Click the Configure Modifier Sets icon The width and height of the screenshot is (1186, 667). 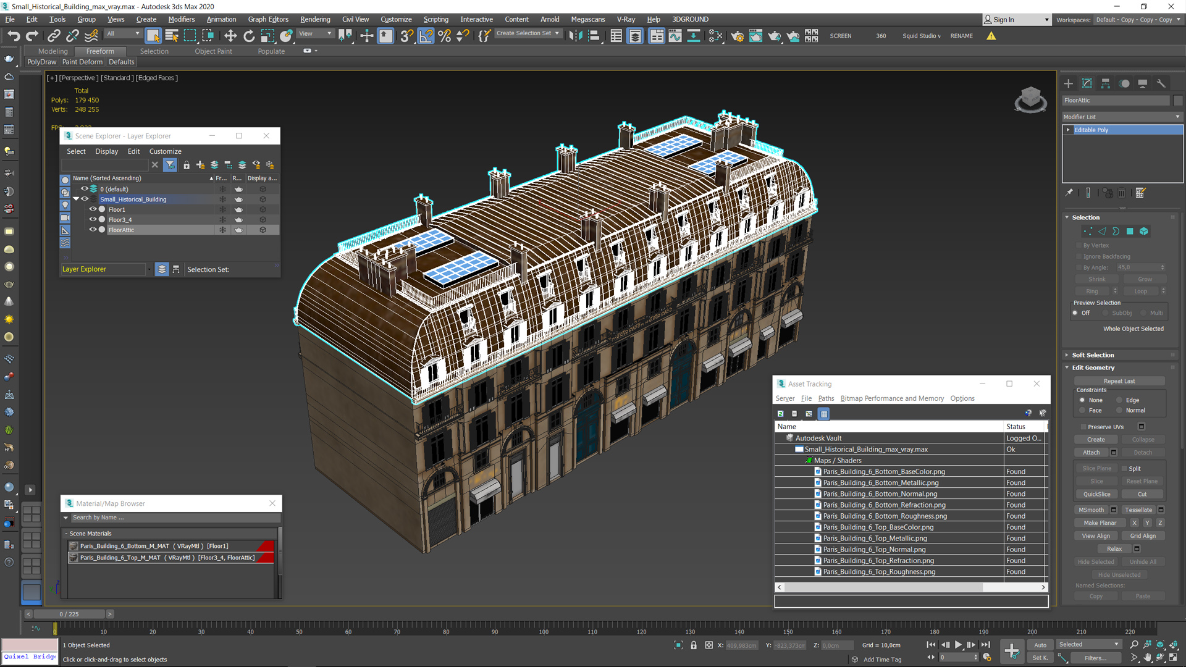(1140, 193)
